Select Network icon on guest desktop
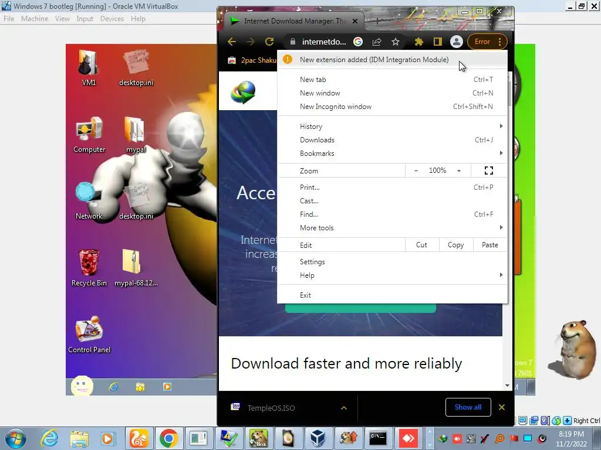601x450 pixels. [x=89, y=202]
